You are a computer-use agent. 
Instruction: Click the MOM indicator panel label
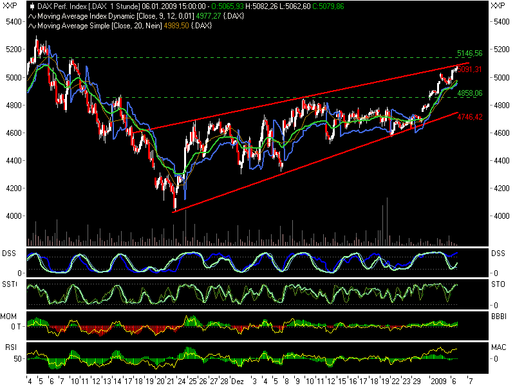tap(8, 315)
